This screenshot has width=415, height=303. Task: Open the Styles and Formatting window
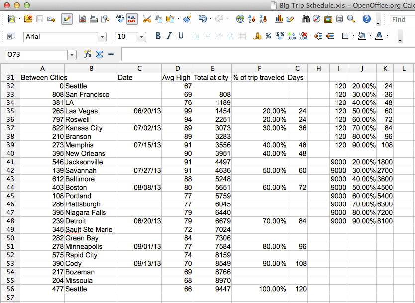[x=11, y=36]
